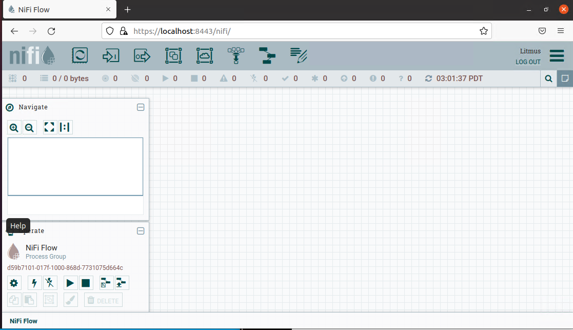Click the zoom out button
Image resolution: width=573 pixels, height=330 pixels.
click(29, 128)
